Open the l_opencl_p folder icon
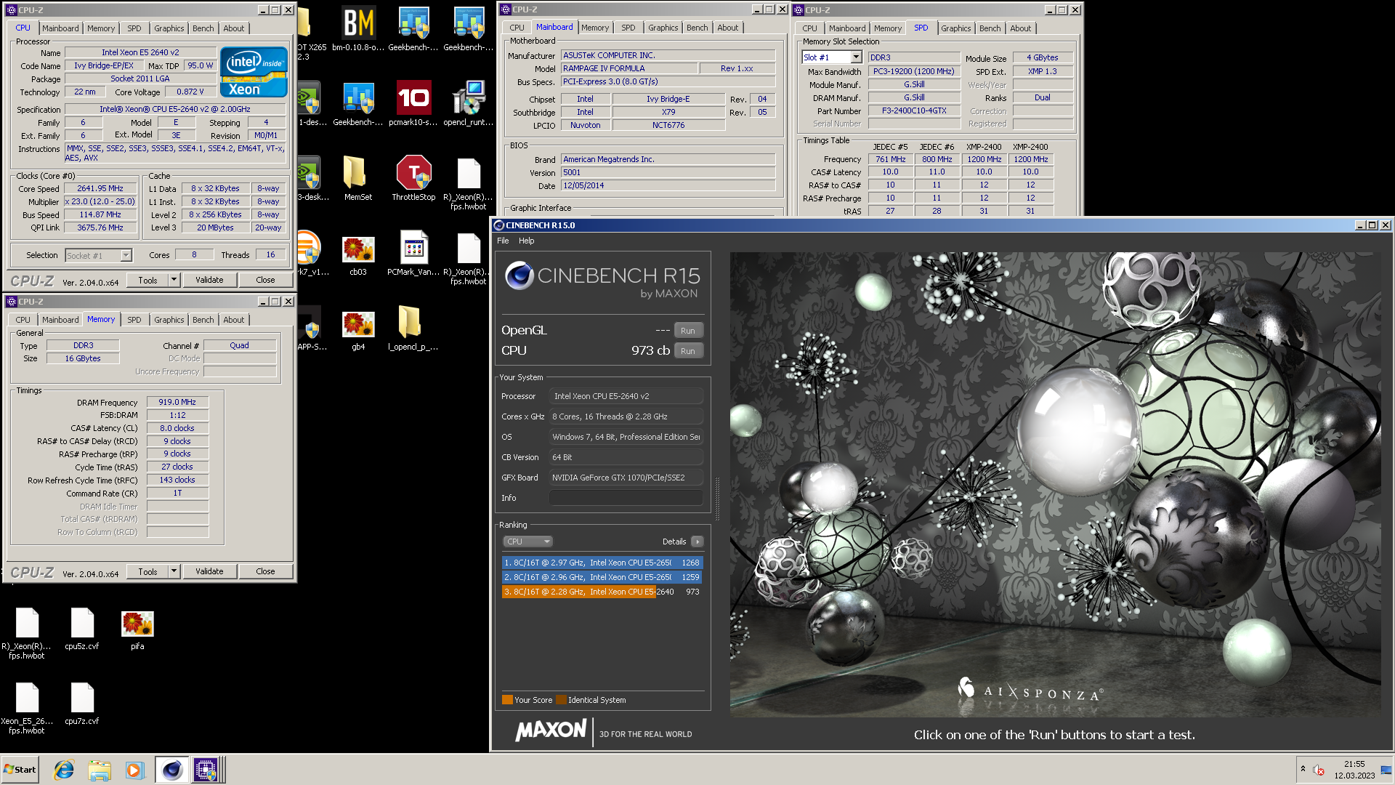This screenshot has width=1395, height=785. pyautogui.click(x=413, y=329)
